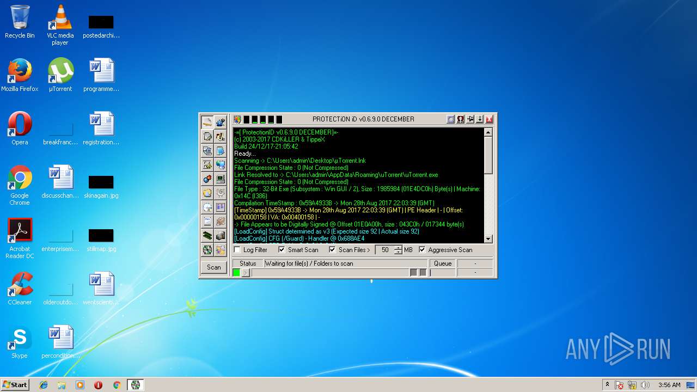Click the 50 MB size input field
The image size is (697, 392).
coord(385,250)
